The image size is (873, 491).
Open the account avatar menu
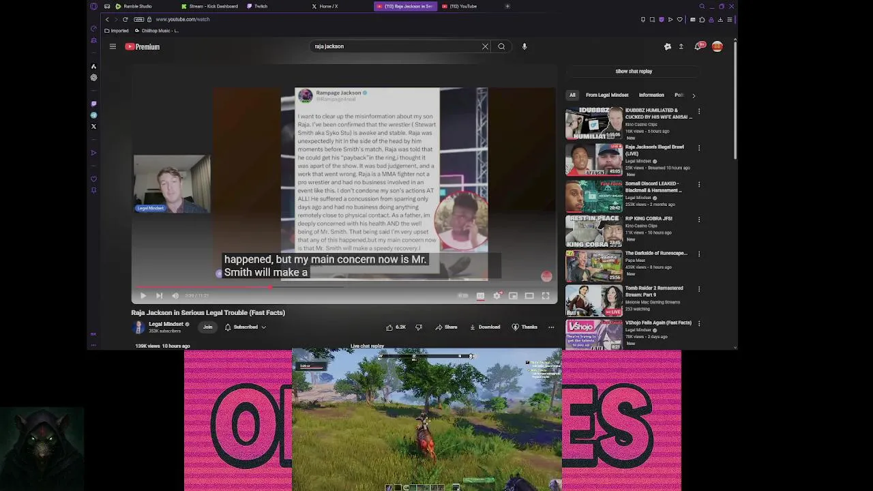click(717, 46)
